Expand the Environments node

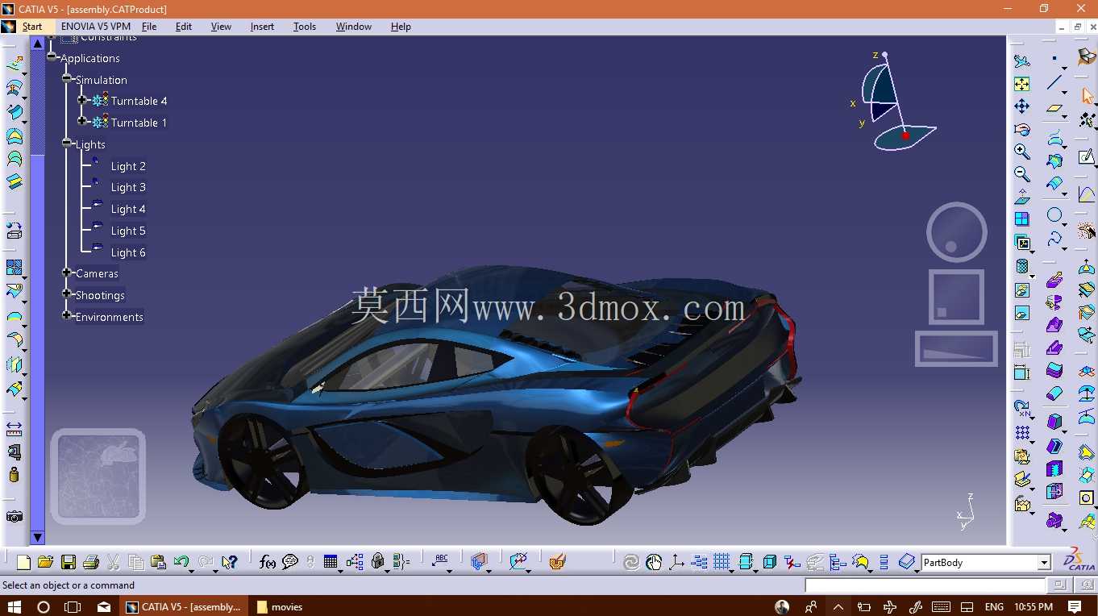67,316
